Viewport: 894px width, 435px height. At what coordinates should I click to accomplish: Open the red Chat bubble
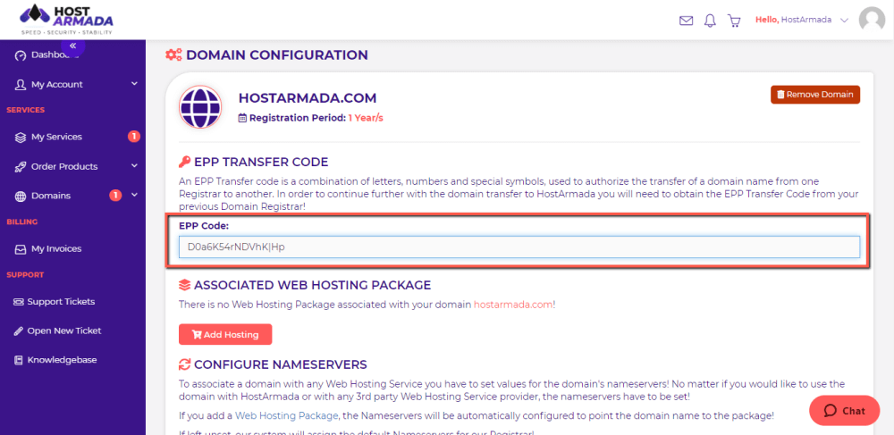[x=845, y=411]
